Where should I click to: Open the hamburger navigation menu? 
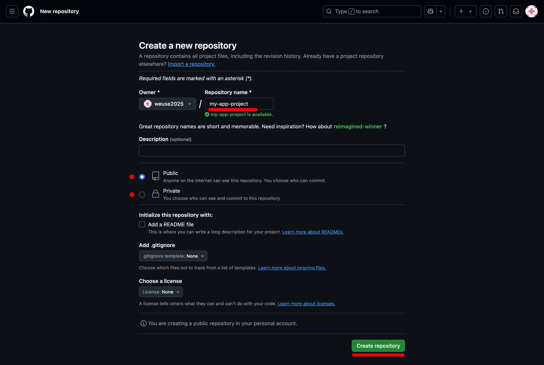coord(12,11)
